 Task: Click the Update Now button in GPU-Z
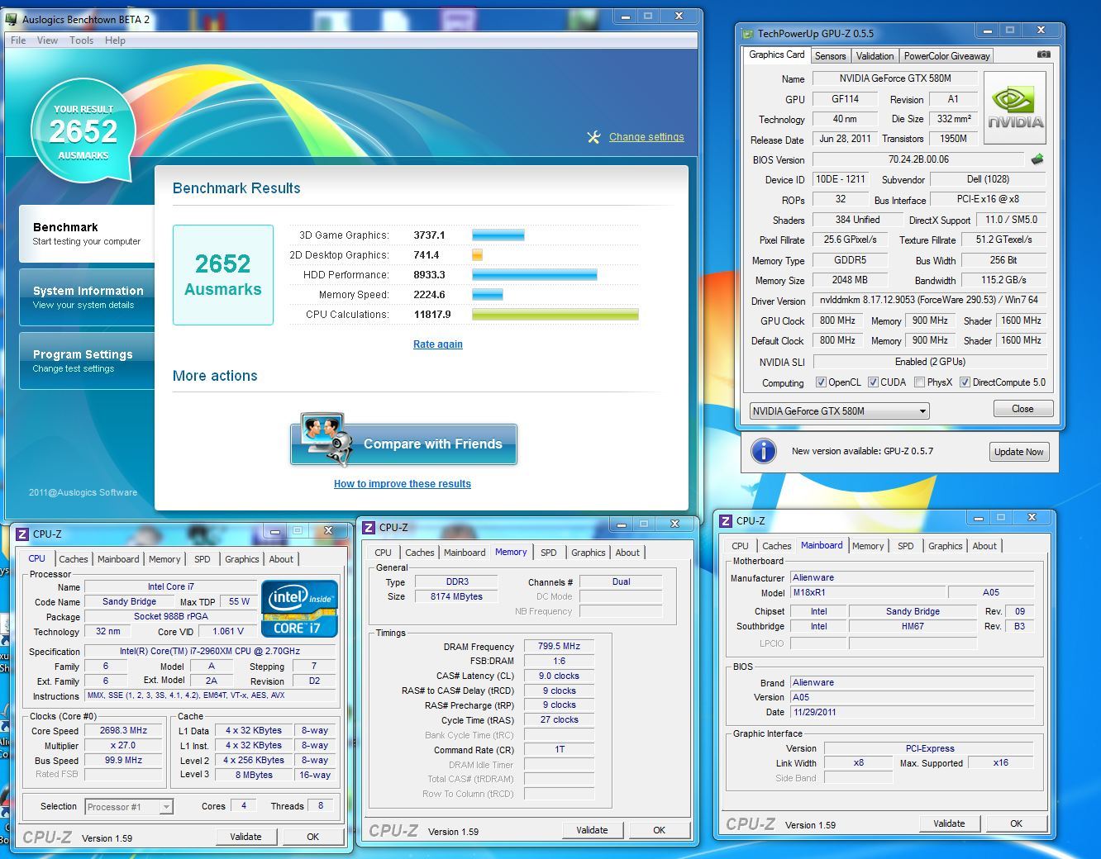(x=1019, y=452)
